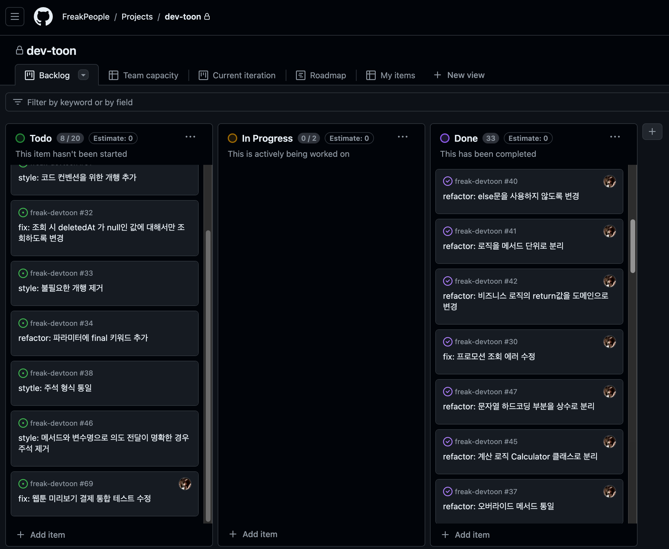Switch to the Roadmap tab
The height and width of the screenshot is (549, 669).
pos(321,75)
